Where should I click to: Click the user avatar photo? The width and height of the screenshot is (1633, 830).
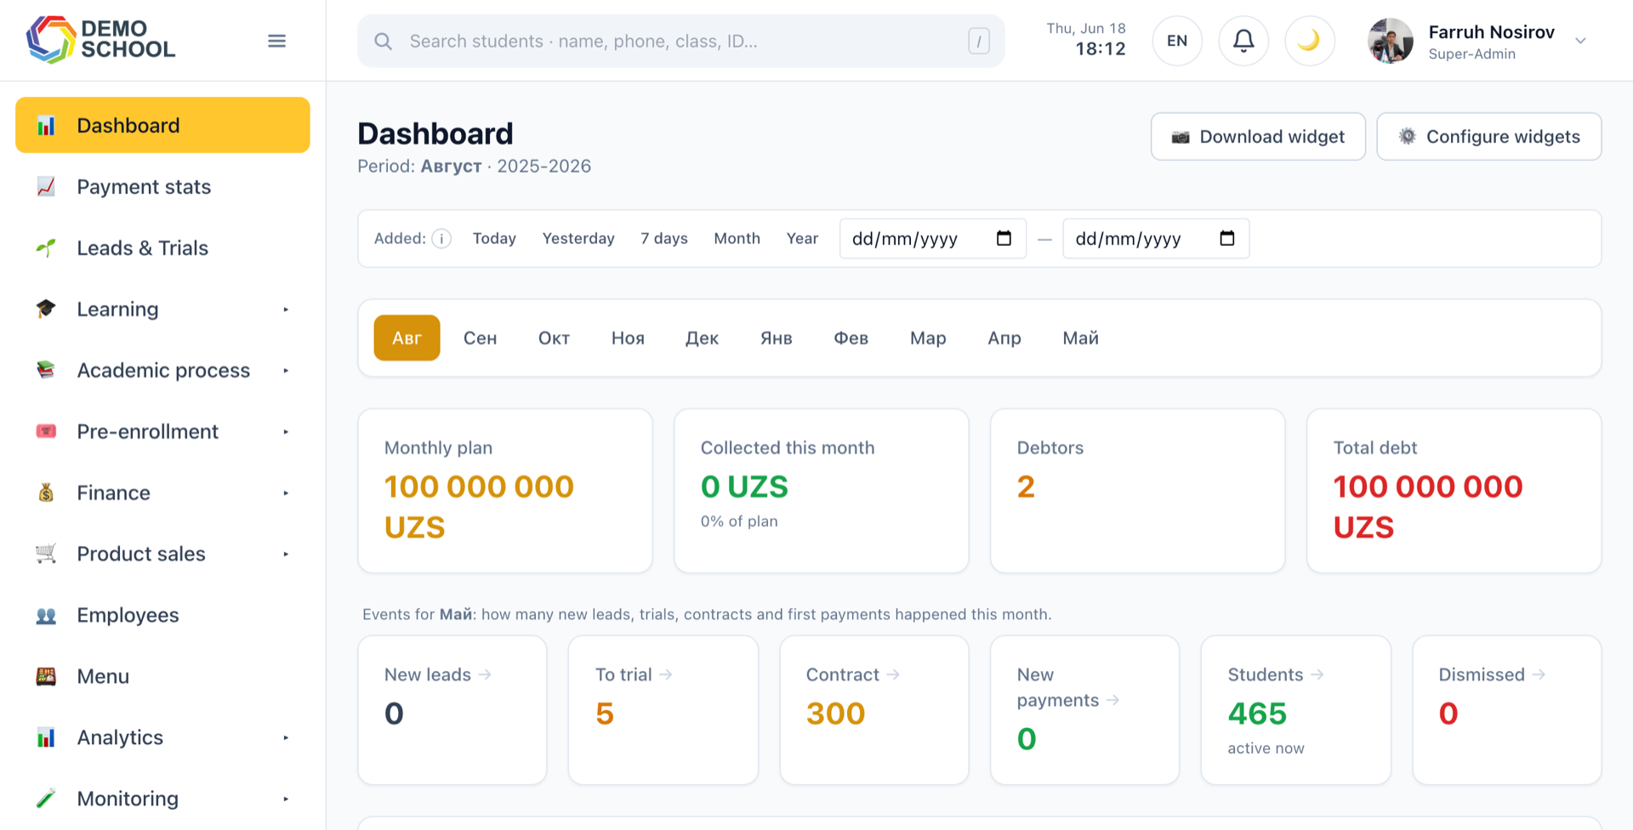[1391, 41]
